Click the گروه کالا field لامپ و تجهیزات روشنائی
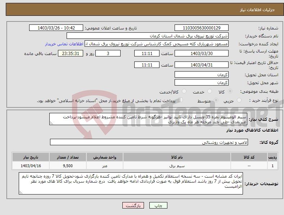 [149, 142]
